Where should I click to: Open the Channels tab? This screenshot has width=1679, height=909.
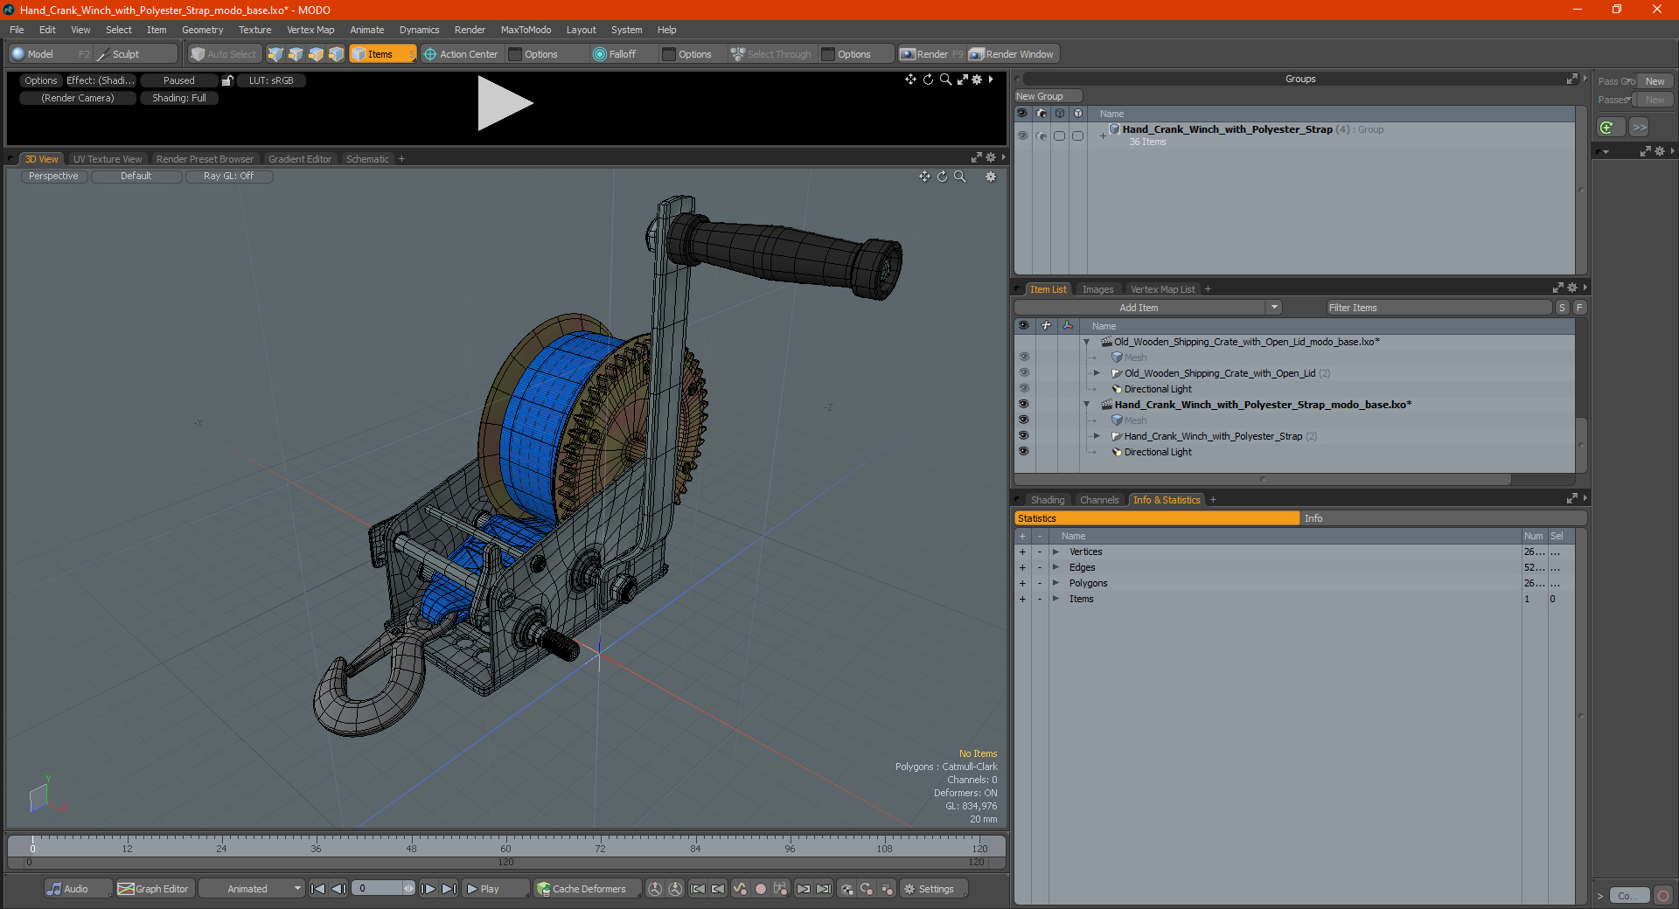tap(1098, 500)
